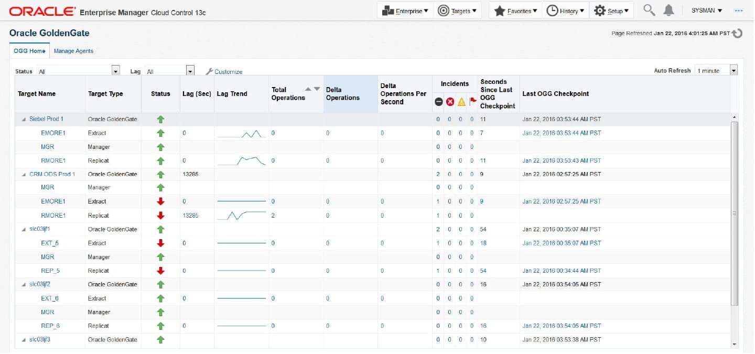Open the EXT_5 extract target link
The width and height of the screenshot is (755, 354).
click(x=50, y=243)
